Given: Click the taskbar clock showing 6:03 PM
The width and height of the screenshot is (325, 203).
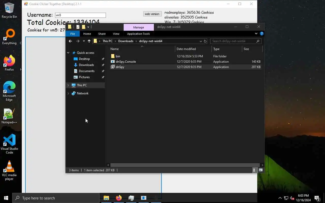Looking at the screenshot, I should click(x=303, y=198).
